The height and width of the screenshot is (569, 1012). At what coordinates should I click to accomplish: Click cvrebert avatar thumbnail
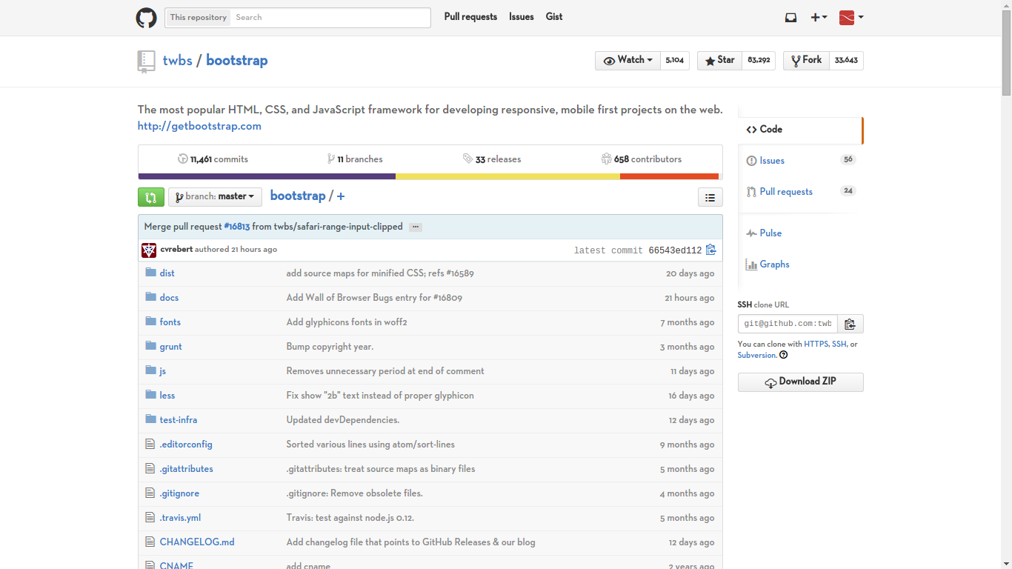(x=149, y=250)
